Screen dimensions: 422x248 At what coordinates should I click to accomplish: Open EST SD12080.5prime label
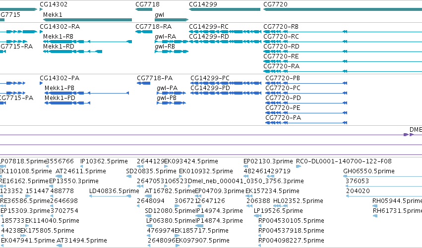point(170,211)
